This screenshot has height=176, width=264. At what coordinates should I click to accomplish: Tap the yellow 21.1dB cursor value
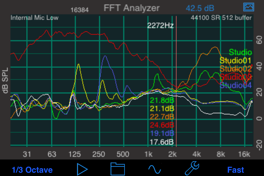(x=162, y=109)
